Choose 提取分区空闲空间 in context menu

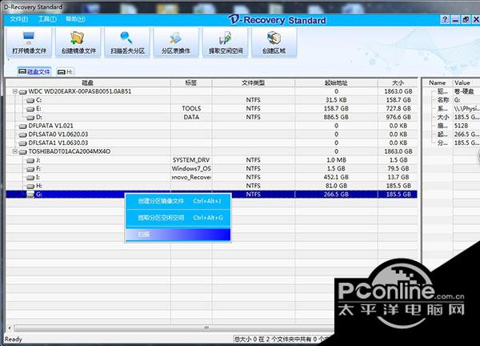point(178,218)
